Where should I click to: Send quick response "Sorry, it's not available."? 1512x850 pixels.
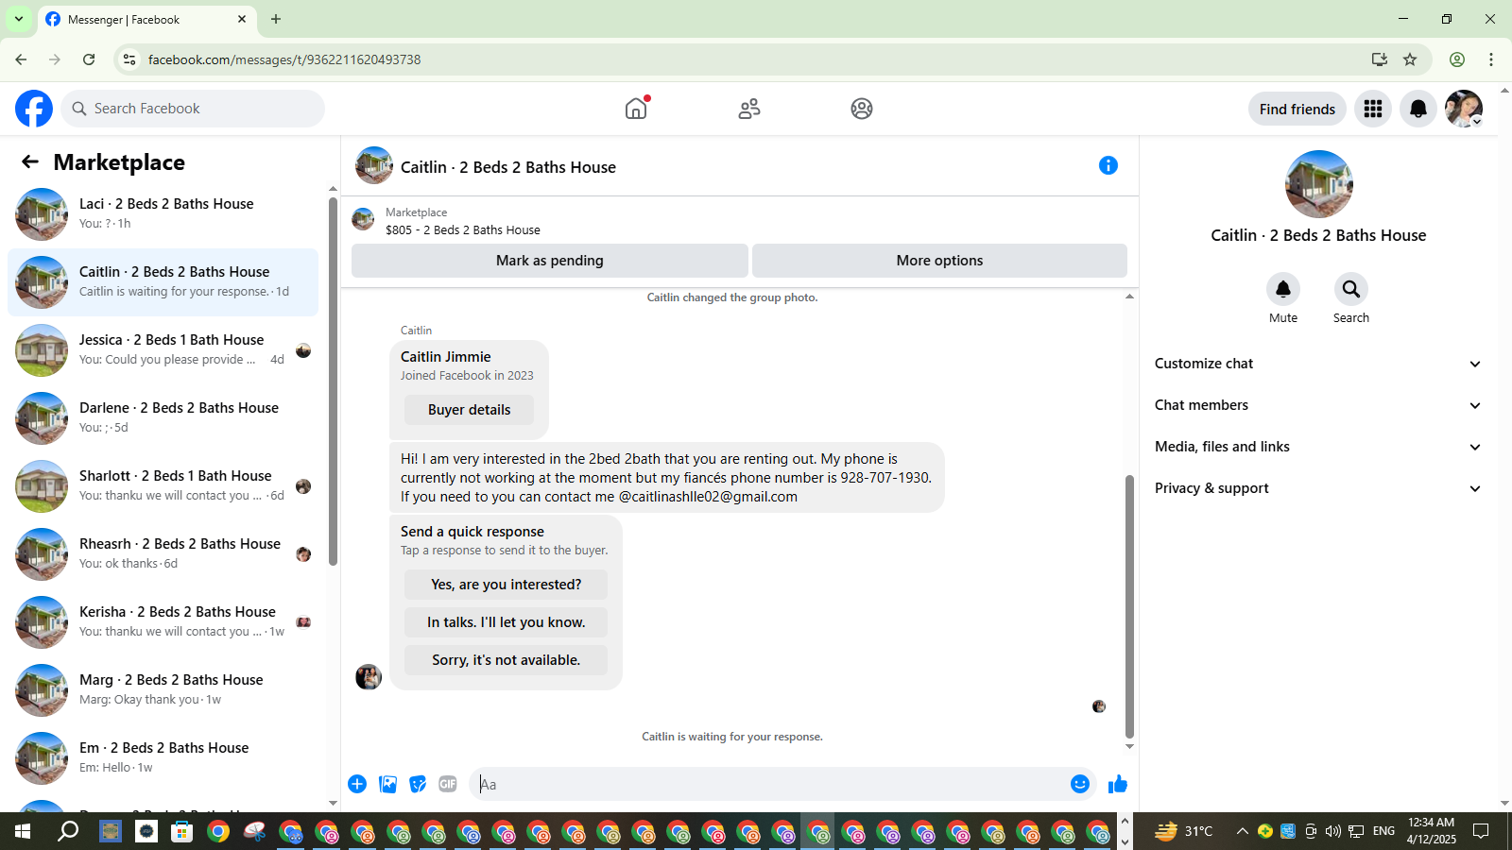pyautogui.click(x=506, y=660)
